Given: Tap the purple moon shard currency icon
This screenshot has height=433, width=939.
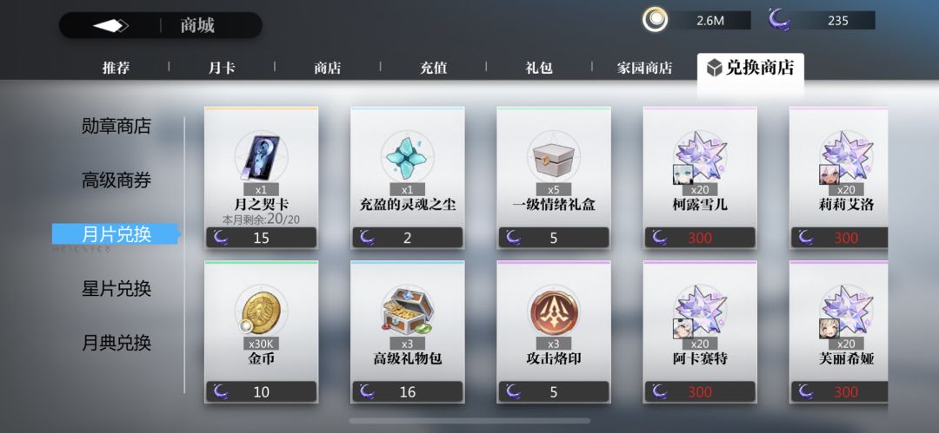Looking at the screenshot, I should point(780,20).
